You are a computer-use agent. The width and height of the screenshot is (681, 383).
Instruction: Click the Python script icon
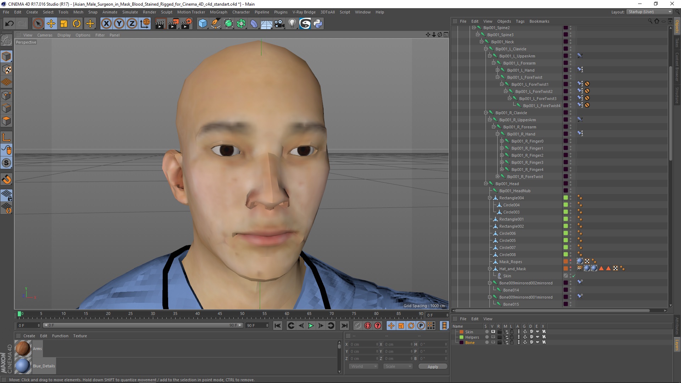tap(318, 24)
